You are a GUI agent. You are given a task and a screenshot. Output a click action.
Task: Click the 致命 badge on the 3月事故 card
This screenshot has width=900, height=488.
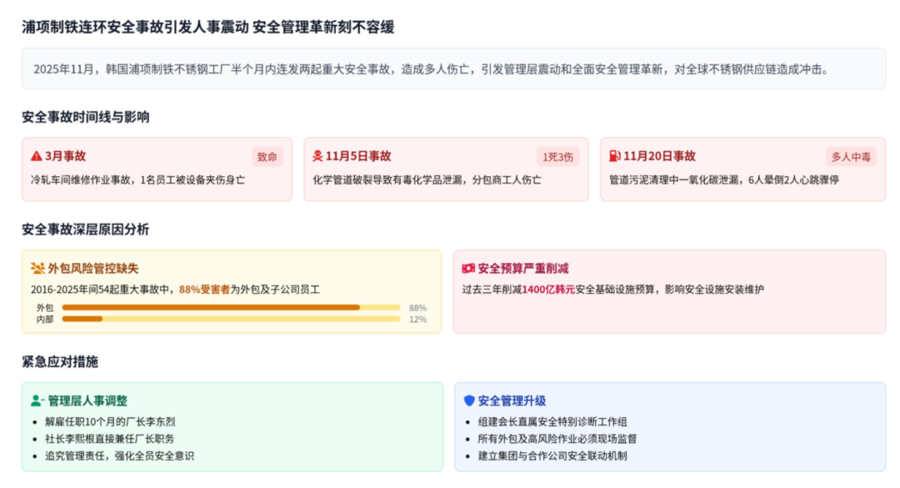point(267,157)
